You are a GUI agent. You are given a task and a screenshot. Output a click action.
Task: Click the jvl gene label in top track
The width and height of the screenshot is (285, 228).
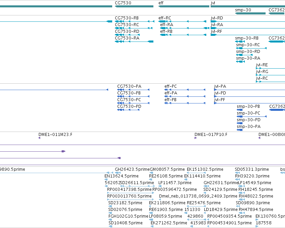[x=213, y=3]
